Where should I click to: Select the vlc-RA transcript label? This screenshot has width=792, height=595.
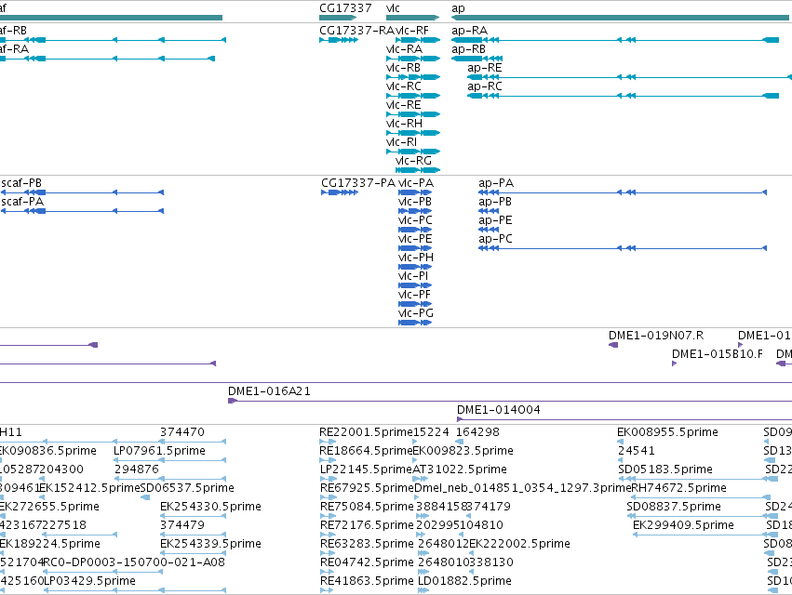[404, 49]
